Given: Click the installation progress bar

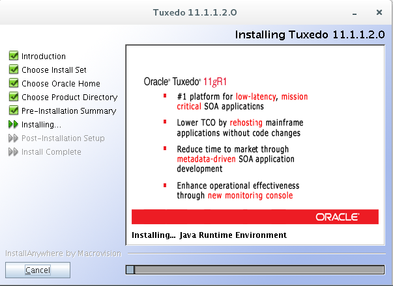Looking at the screenshot, I should point(255,270).
